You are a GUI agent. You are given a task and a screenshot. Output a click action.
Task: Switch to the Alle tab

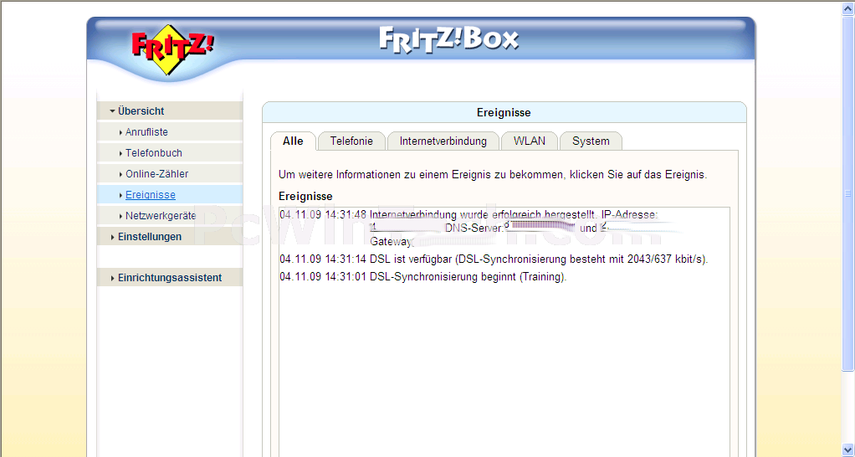click(x=293, y=141)
